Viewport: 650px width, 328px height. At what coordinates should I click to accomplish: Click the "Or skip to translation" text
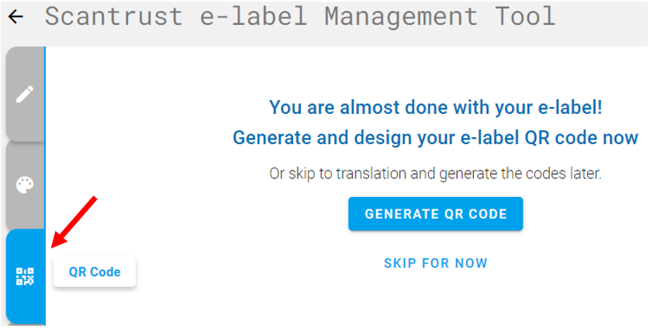point(435,174)
